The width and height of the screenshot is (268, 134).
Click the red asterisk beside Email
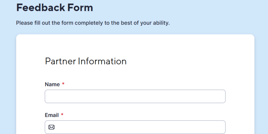[62, 115]
